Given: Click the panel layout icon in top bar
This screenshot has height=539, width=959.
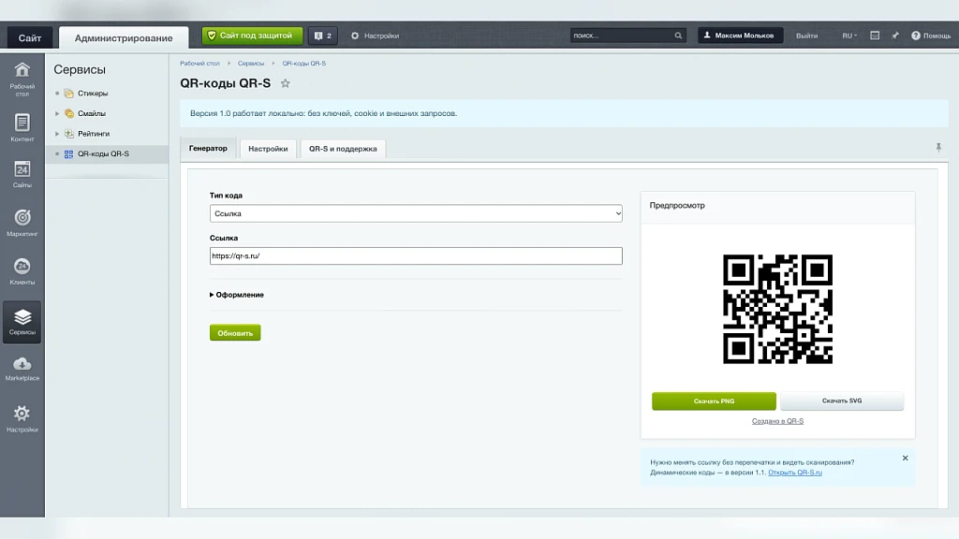Looking at the screenshot, I should (875, 36).
